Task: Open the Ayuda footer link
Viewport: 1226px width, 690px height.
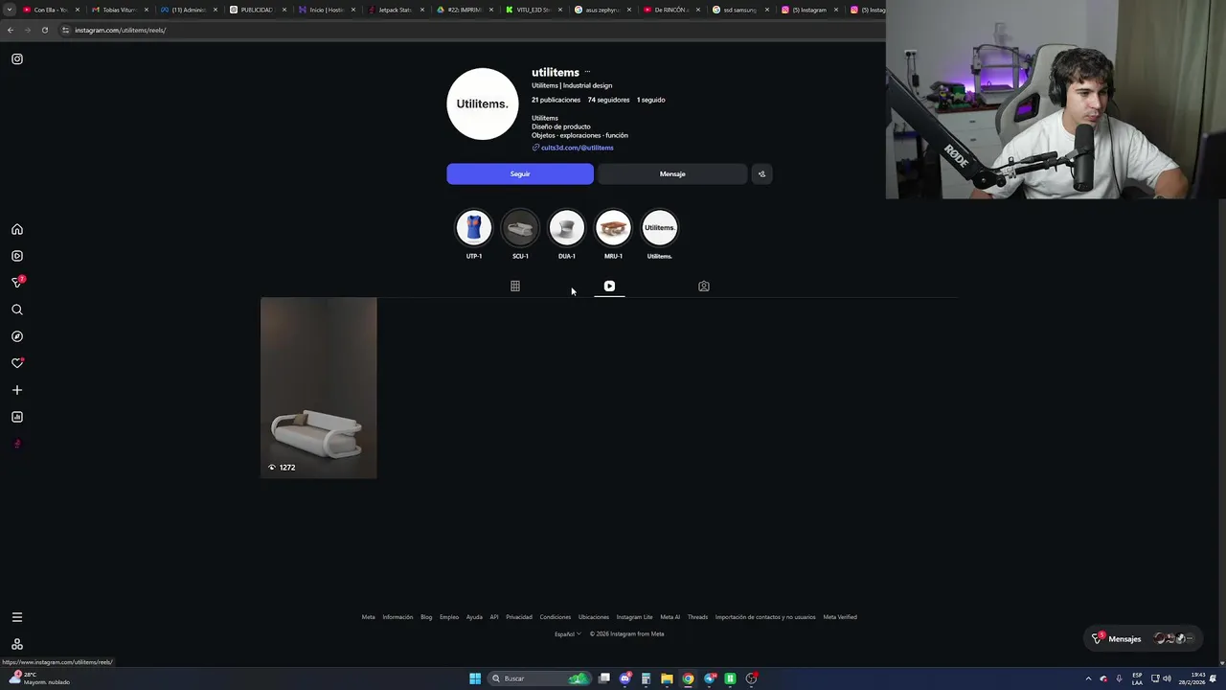Action: pos(474,617)
